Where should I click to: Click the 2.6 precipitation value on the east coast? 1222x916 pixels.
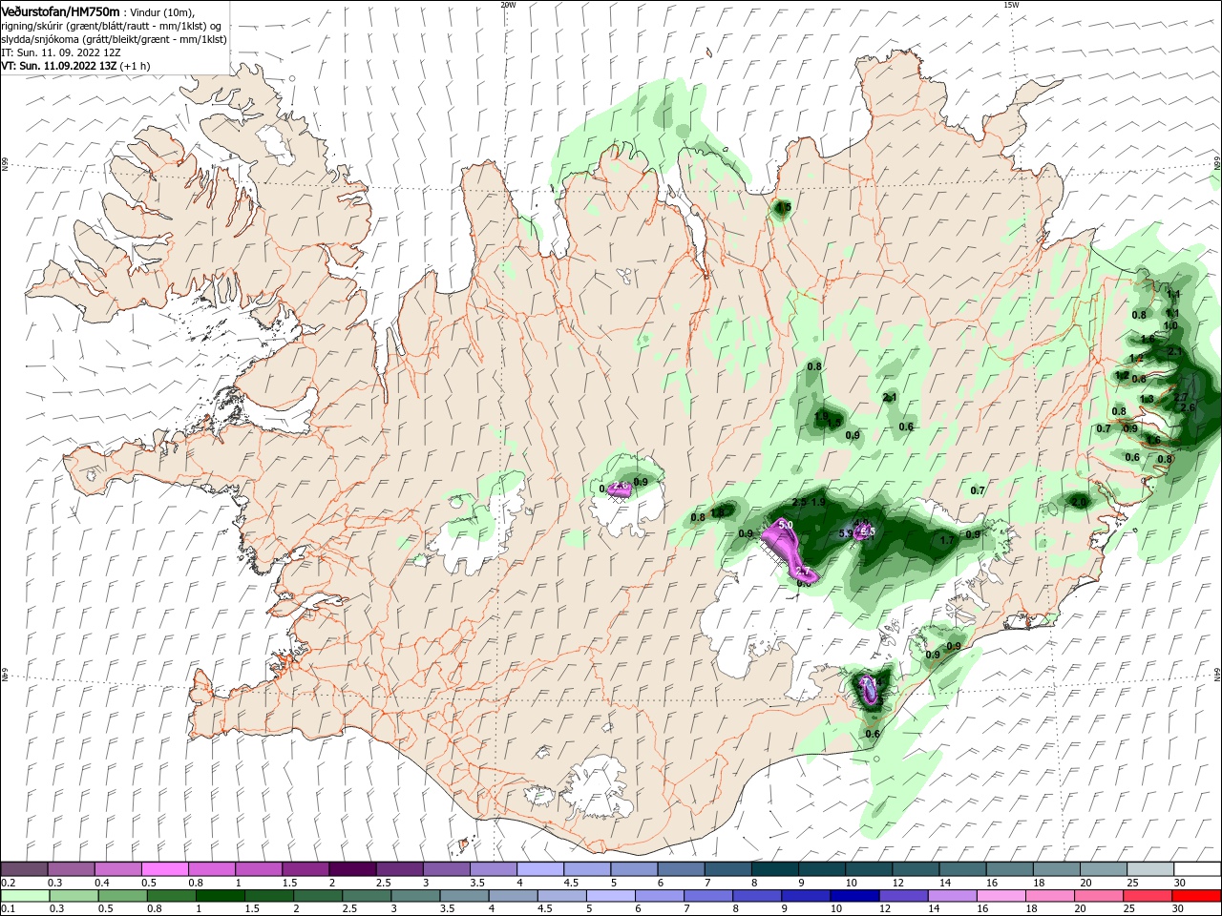click(x=1188, y=407)
